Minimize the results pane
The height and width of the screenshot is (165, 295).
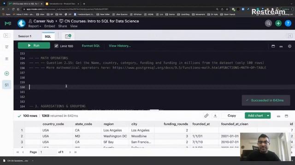(278, 116)
